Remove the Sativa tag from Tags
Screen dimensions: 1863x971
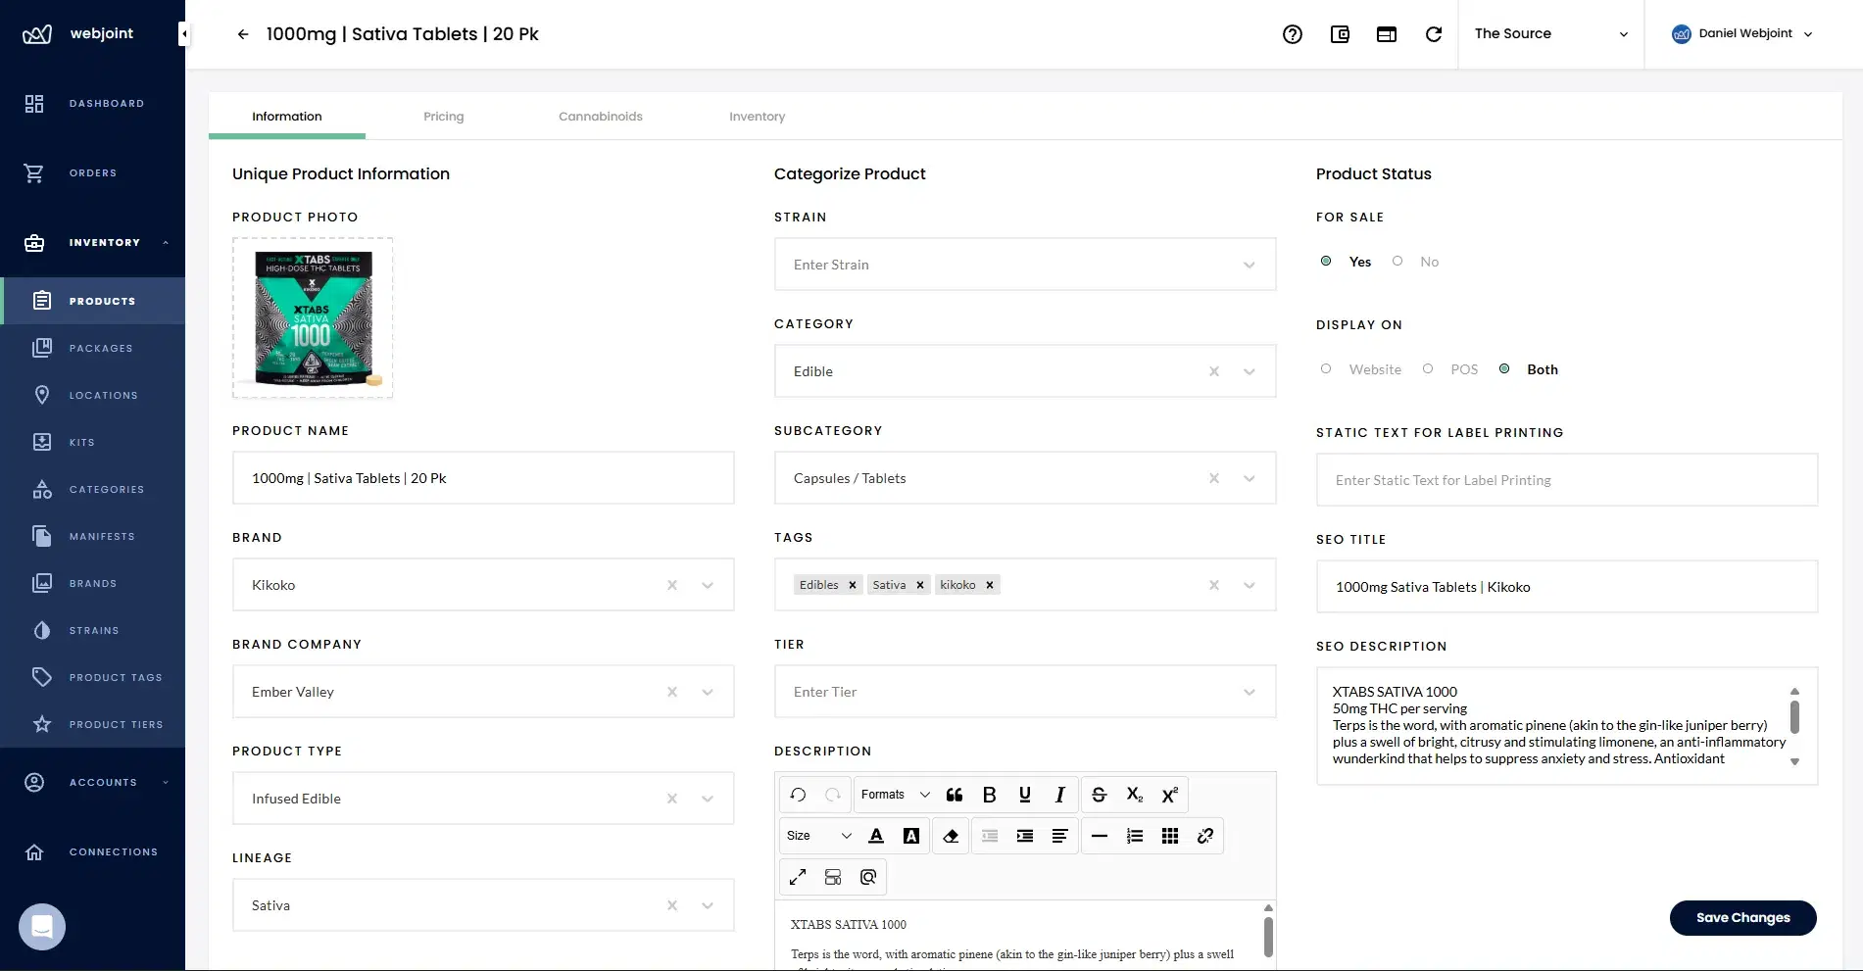click(x=919, y=584)
